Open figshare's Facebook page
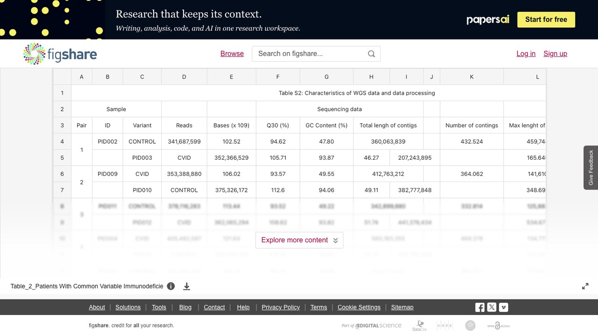This screenshot has width=598, height=336. point(480,307)
